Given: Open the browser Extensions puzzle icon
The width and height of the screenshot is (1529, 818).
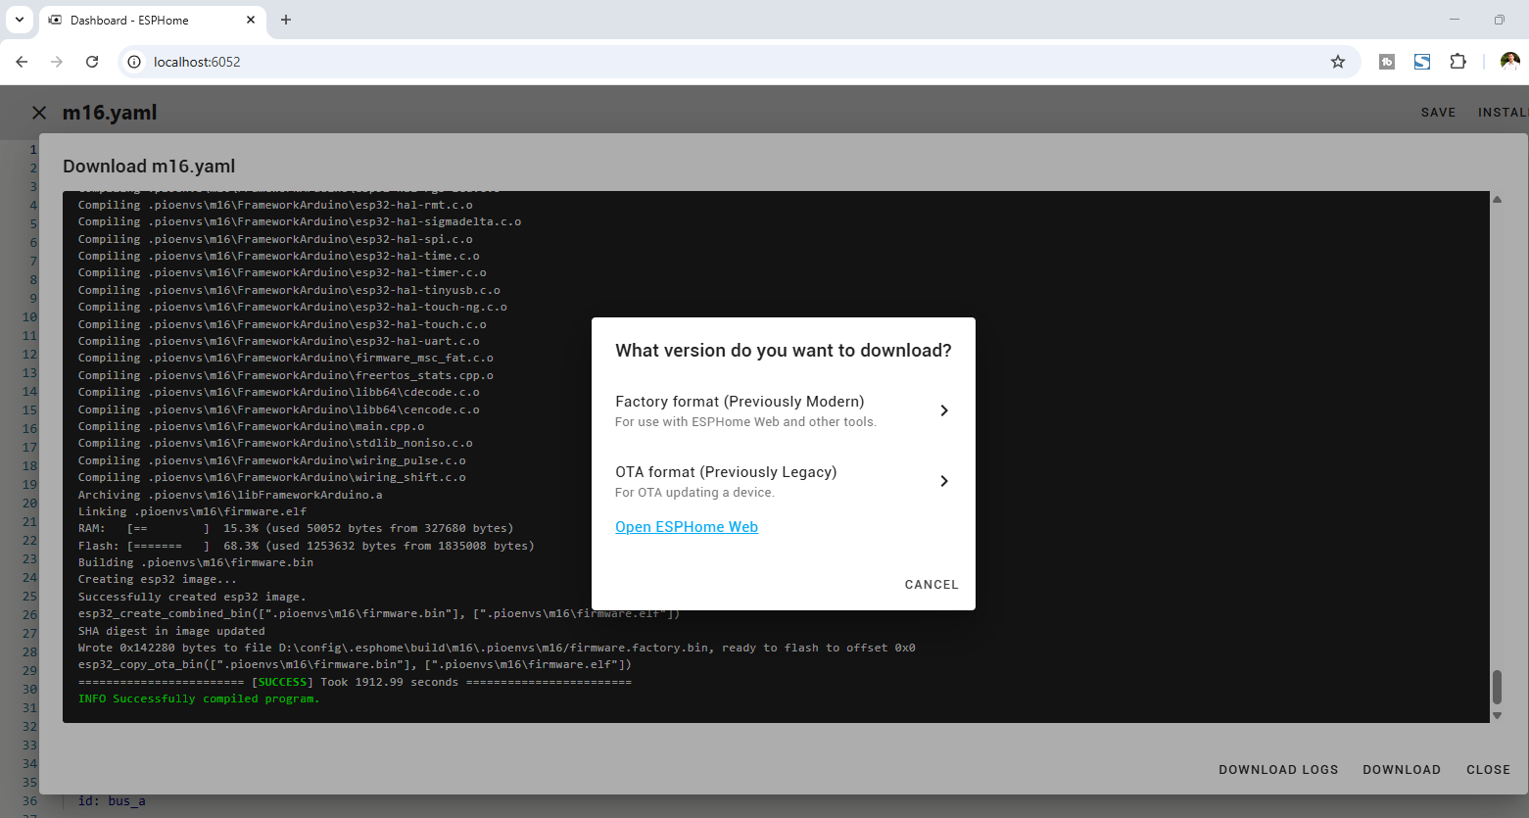Looking at the screenshot, I should coord(1457,62).
